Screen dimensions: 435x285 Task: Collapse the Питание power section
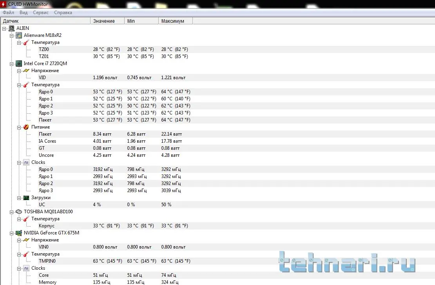coord(19,127)
